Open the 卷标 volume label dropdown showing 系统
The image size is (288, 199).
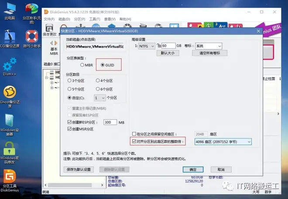(209, 46)
